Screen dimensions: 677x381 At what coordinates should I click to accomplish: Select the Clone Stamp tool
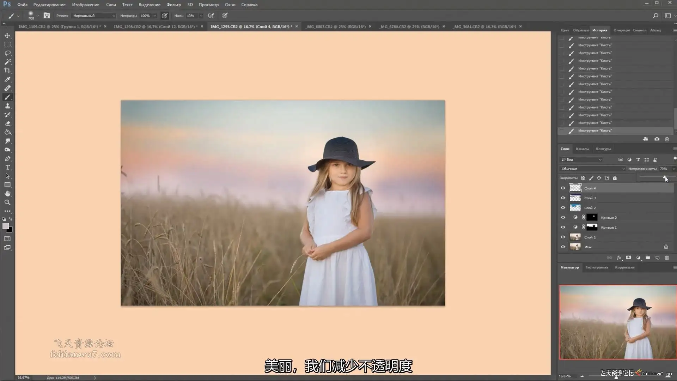click(7, 106)
